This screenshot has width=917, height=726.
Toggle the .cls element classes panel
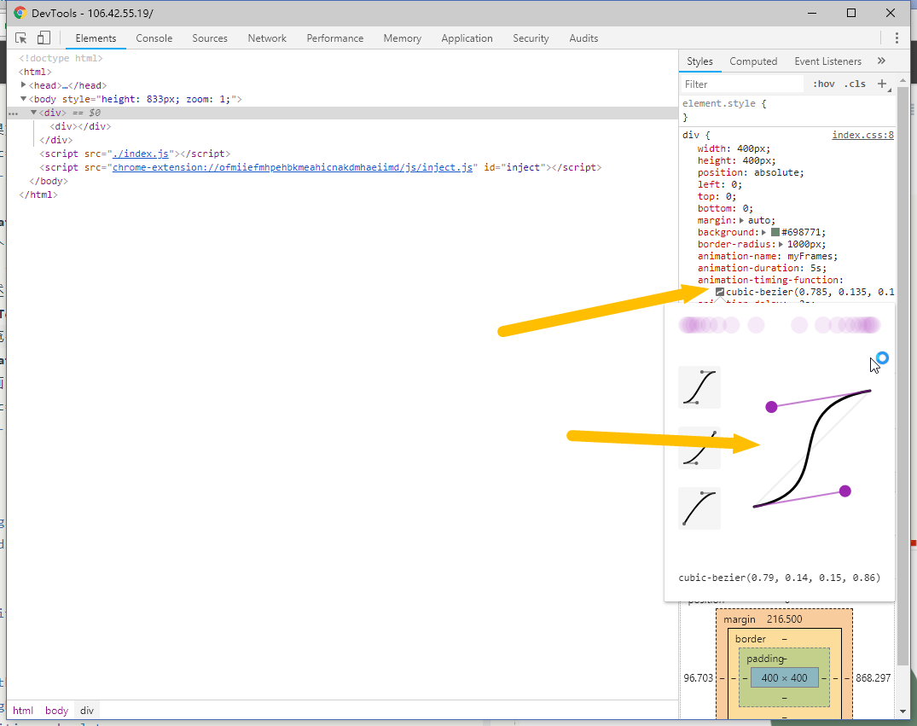tap(854, 84)
